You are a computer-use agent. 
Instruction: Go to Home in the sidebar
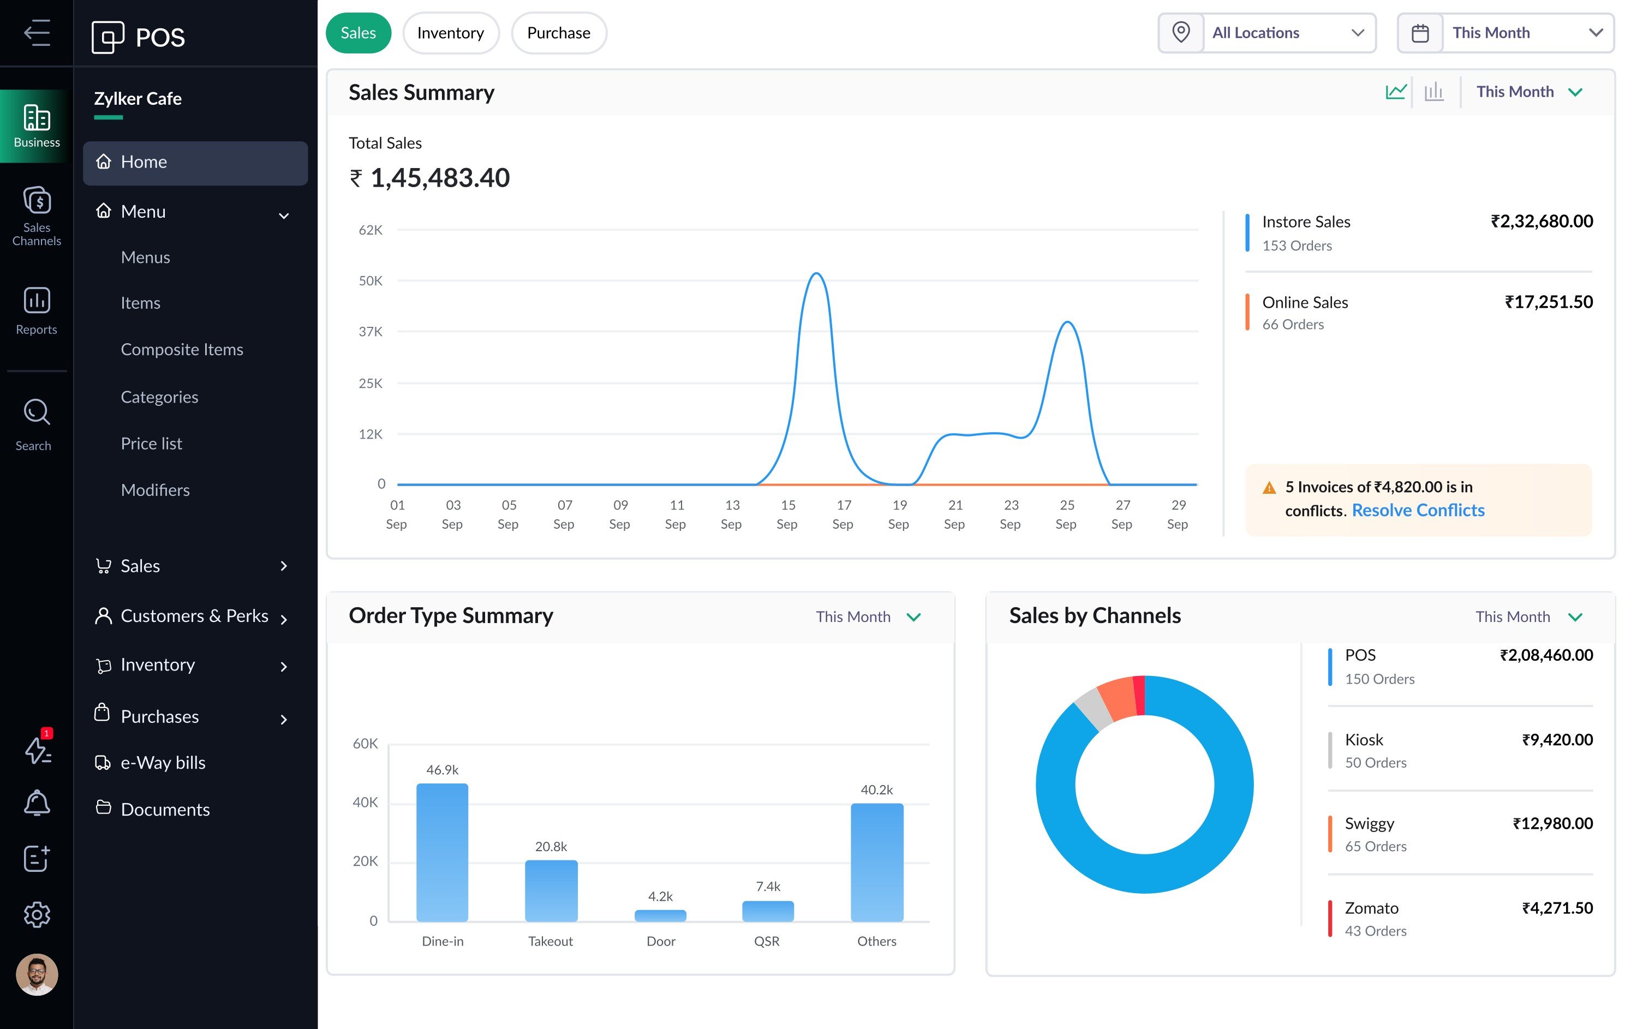pos(195,163)
